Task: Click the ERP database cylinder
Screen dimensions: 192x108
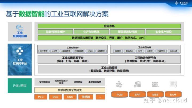Action: pyautogui.click(x=137, y=94)
